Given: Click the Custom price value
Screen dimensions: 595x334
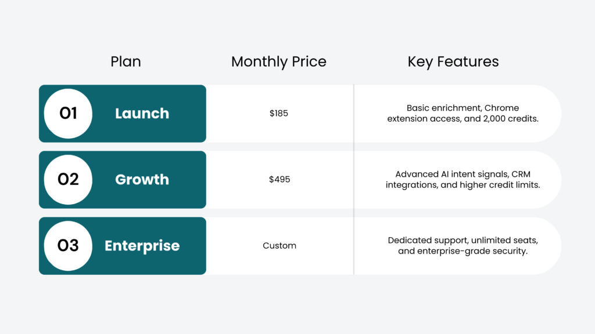Looking at the screenshot, I should [279, 246].
